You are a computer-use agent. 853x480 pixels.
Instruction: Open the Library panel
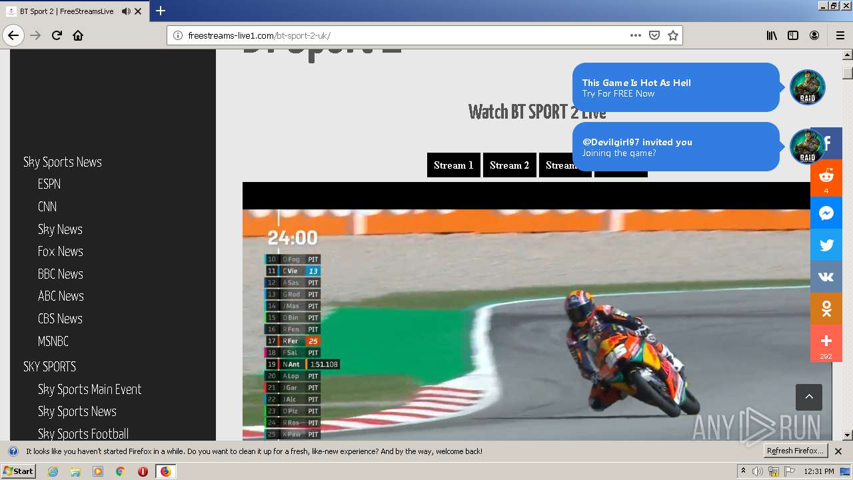pyautogui.click(x=772, y=35)
